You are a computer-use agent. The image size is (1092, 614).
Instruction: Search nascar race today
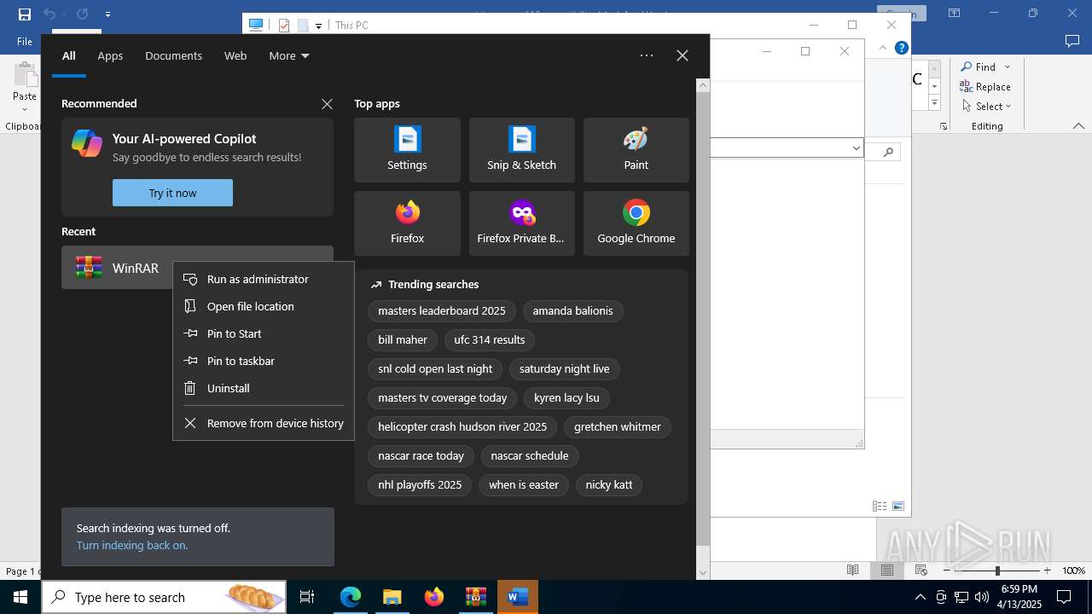[x=421, y=456]
